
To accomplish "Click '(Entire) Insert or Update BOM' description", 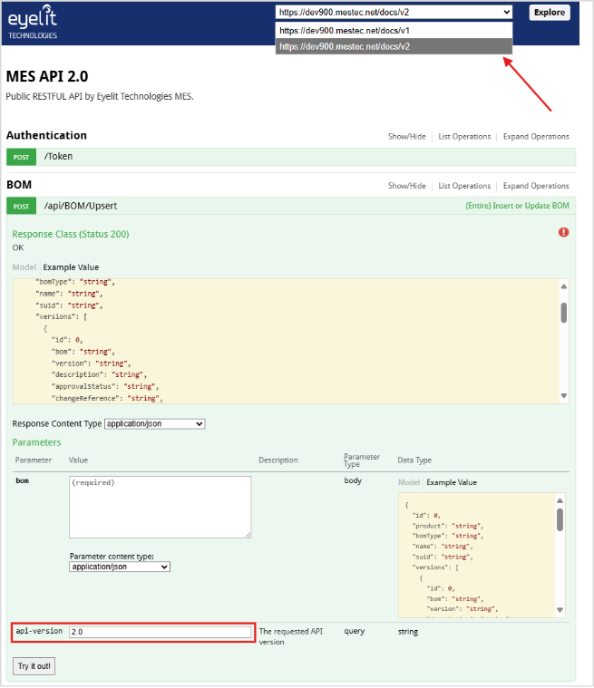I will [x=517, y=206].
